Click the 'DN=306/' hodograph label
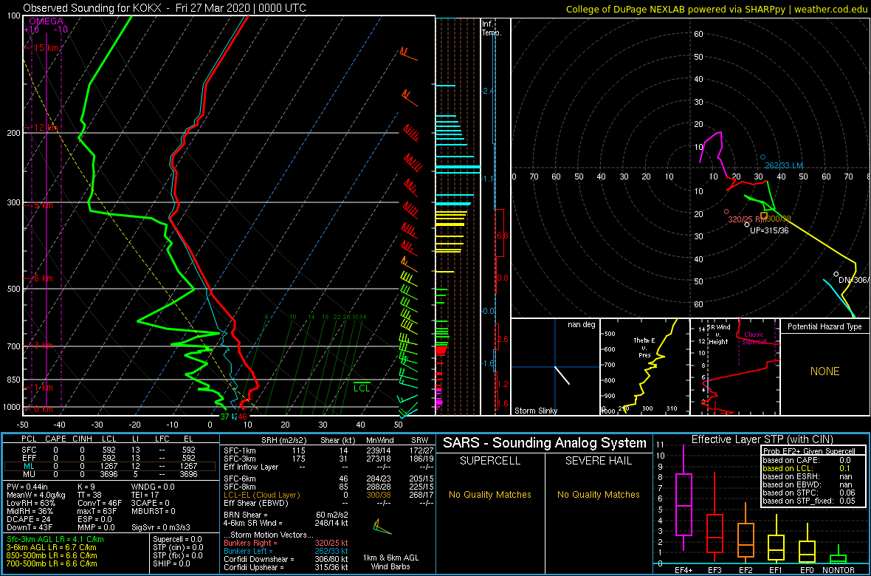 tap(854, 280)
